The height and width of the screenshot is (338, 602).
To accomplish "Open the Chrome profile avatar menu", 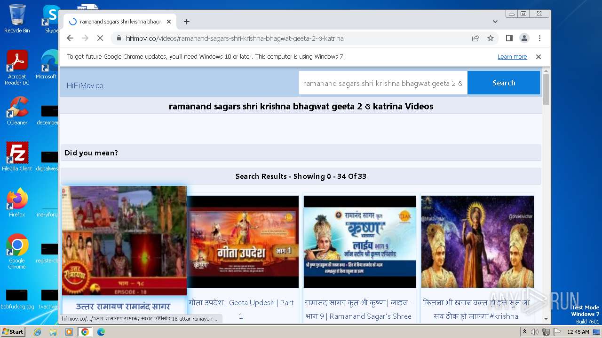I will coord(524,38).
